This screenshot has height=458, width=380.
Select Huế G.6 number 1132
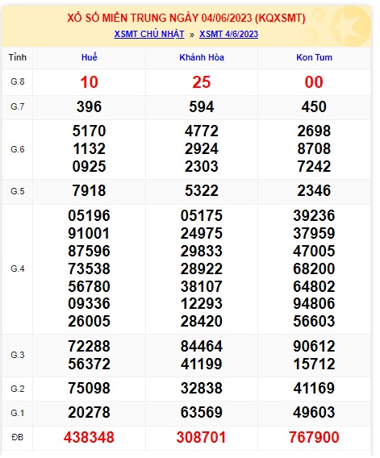(x=90, y=148)
